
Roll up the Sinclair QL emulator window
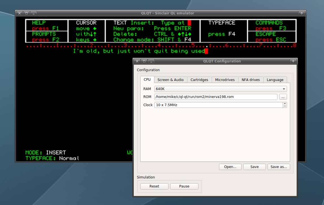pos(302,13)
